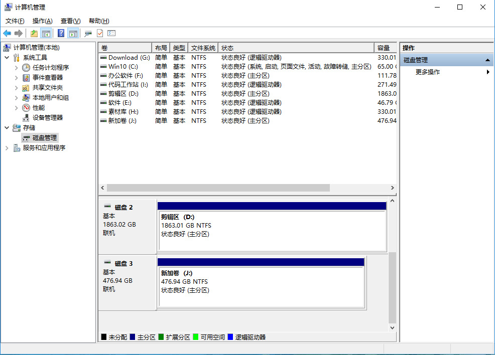Select 磁盘管理 in the sidebar tree
495x355 pixels.
coord(45,137)
